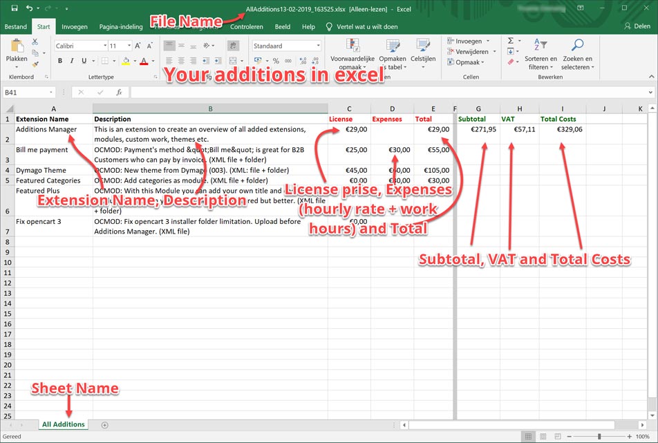This screenshot has height=443, width=658.
Task: Collapse the ribbon with the chevron
Action: pos(651,77)
